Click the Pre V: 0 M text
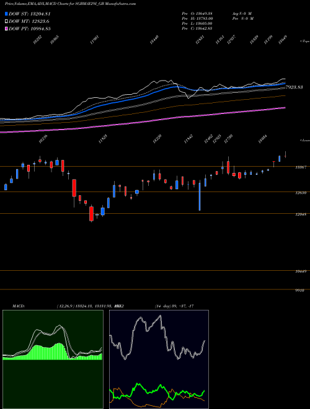The width and height of the screenshot is (310, 409). [x=244, y=19]
